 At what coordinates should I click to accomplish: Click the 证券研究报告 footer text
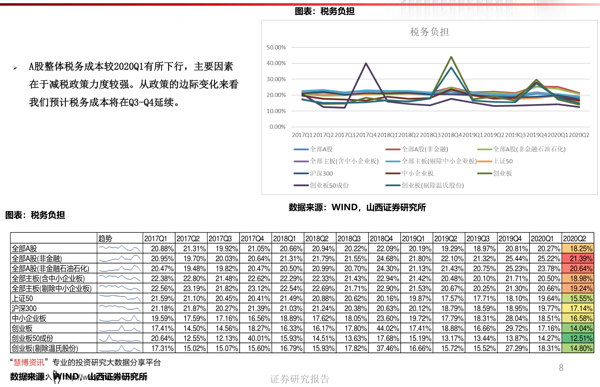(x=299, y=379)
